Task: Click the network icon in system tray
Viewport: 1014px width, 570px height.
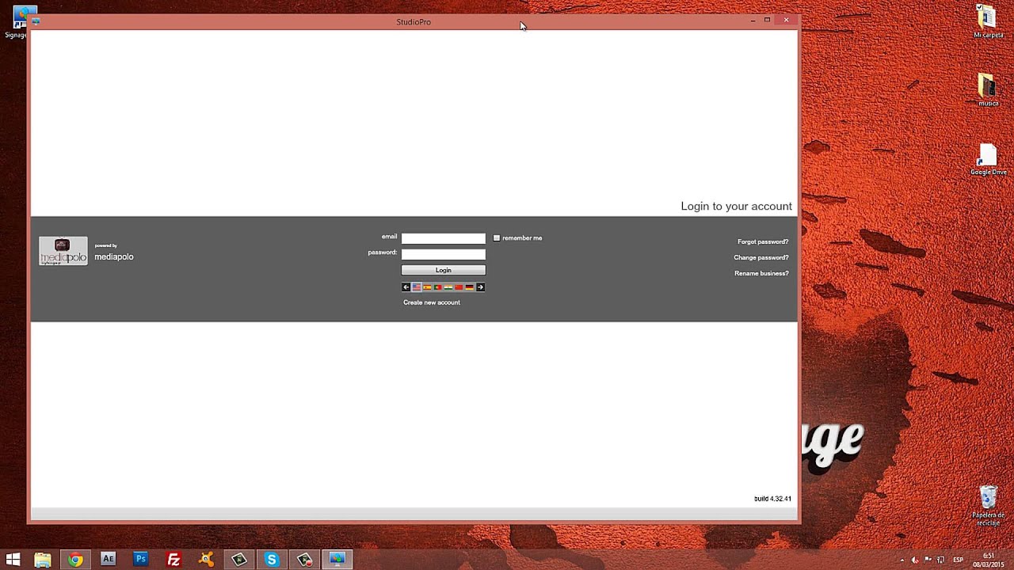Action: click(x=941, y=560)
